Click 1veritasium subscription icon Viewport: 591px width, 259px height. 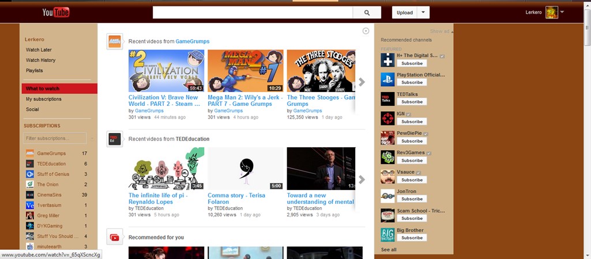coord(30,205)
